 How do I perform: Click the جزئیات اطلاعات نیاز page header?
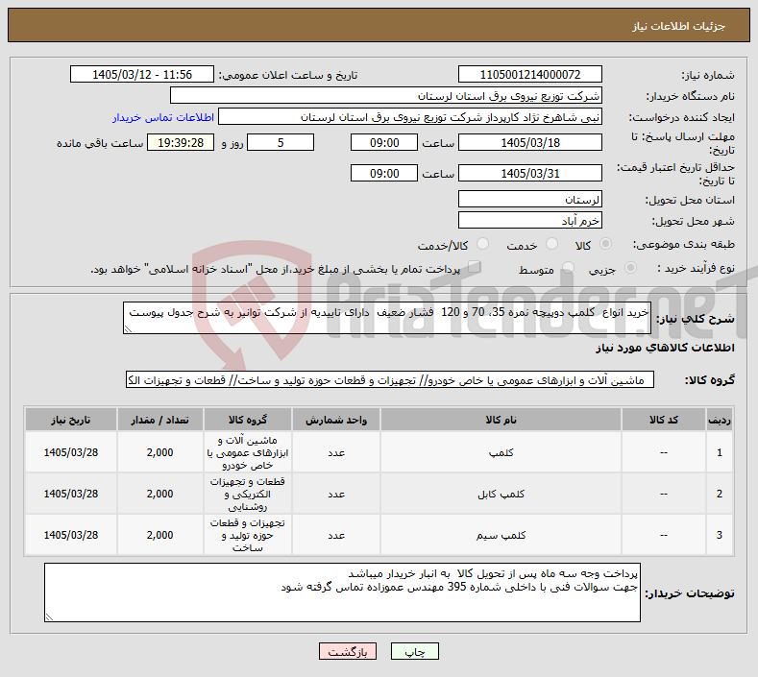point(678,26)
